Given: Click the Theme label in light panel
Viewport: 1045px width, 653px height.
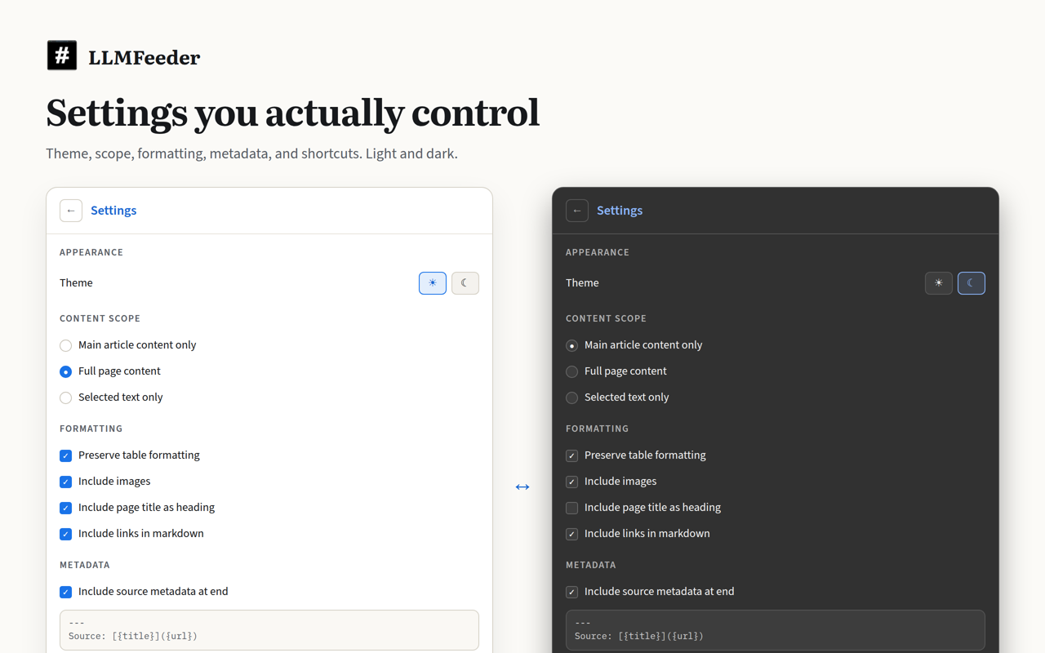Looking at the screenshot, I should click(x=76, y=282).
